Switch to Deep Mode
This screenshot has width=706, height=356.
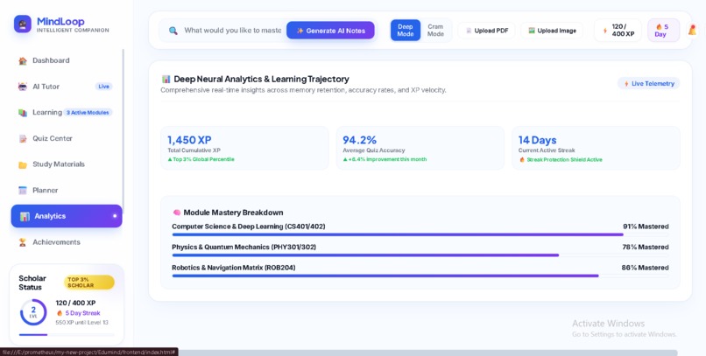[x=406, y=30]
